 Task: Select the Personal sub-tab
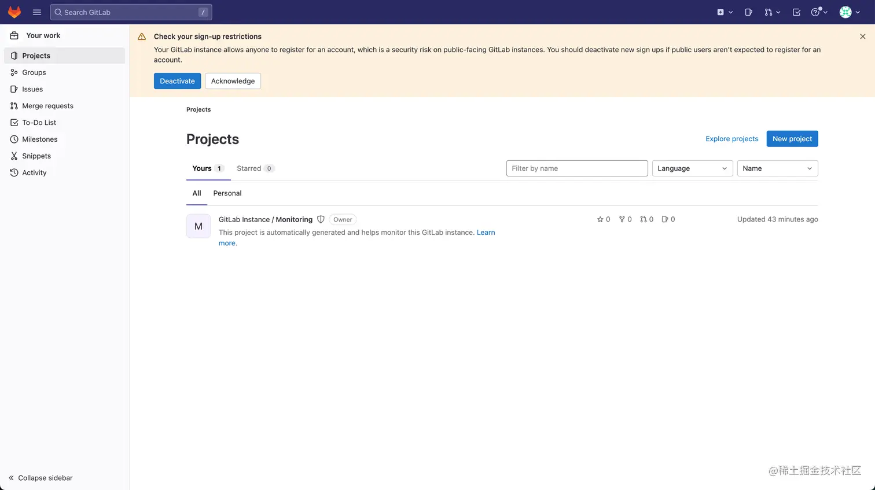click(x=227, y=193)
